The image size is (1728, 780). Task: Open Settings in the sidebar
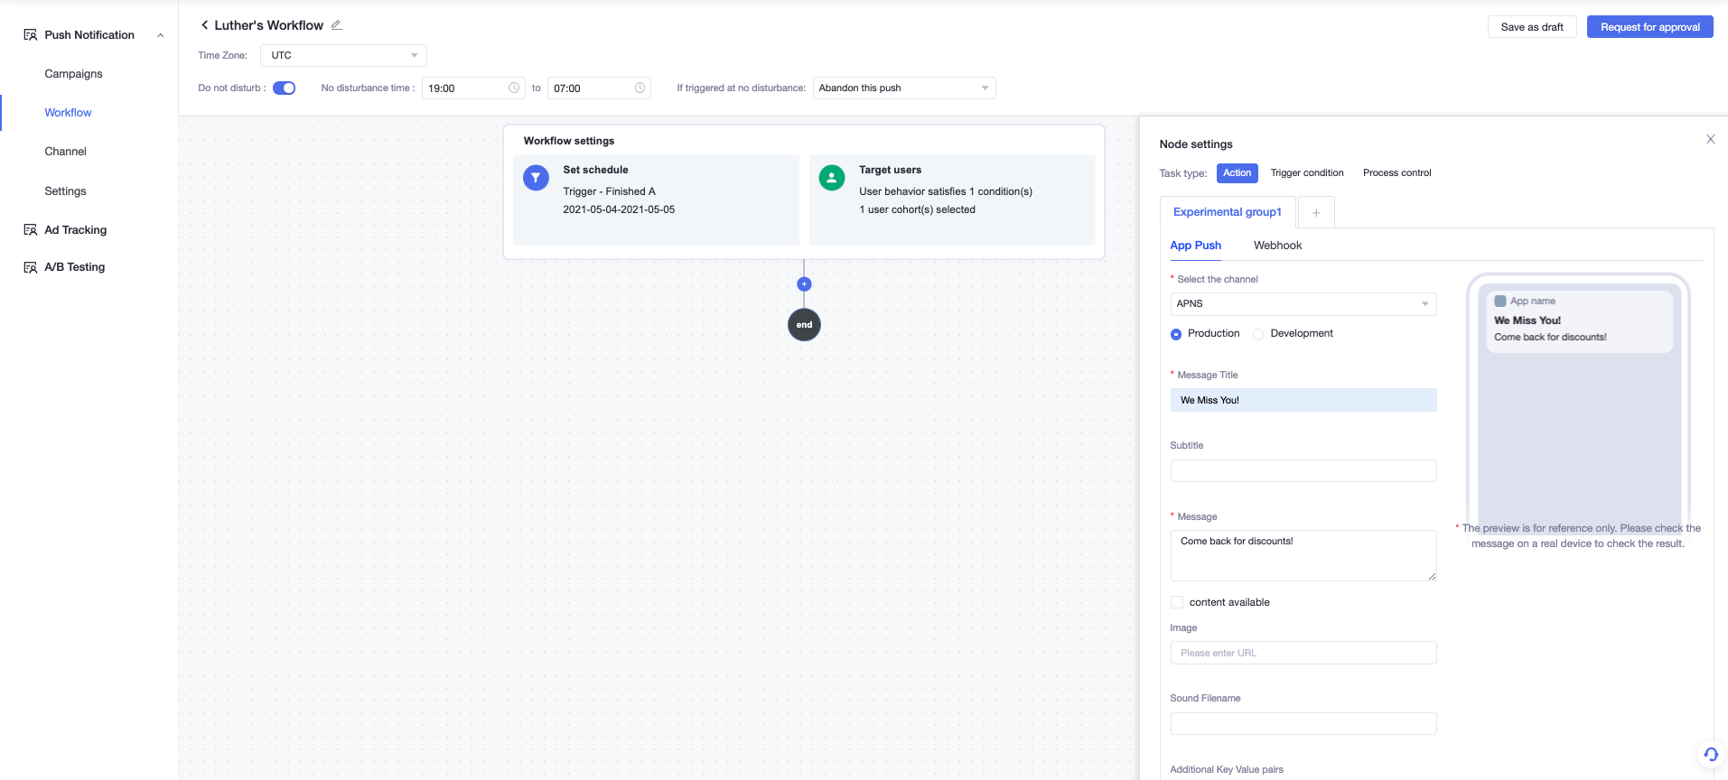pos(65,191)
